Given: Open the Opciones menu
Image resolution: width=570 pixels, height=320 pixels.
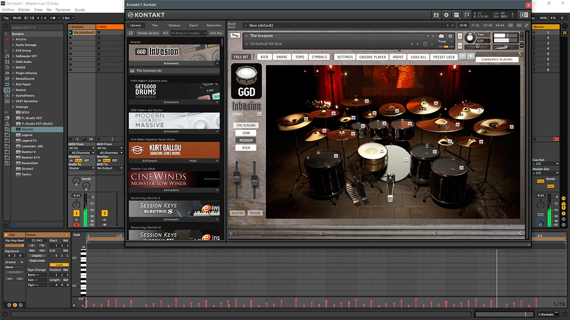Looking at the screenshot, I should (x=63, y=9).
